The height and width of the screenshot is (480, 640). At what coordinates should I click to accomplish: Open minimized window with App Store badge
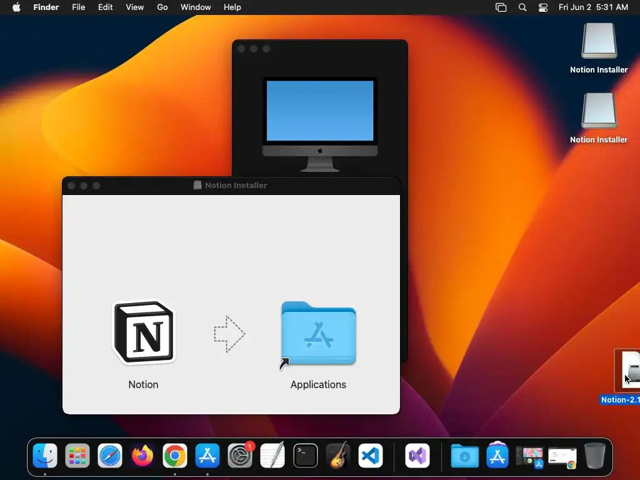(x=530, y=457)
